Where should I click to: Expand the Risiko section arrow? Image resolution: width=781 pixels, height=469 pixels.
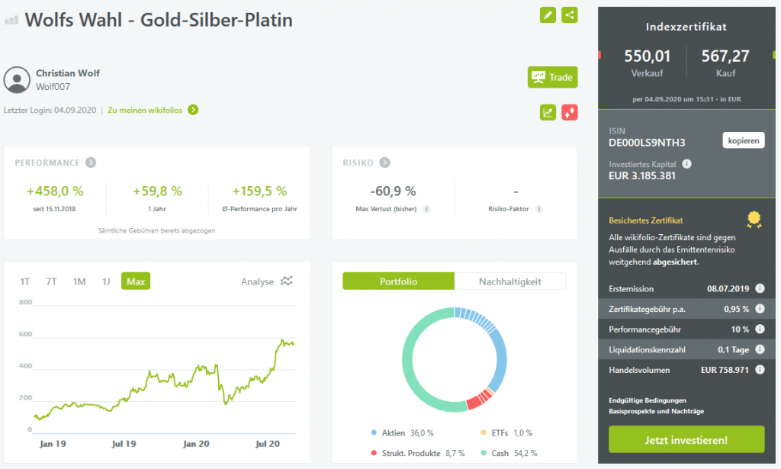coord(384,162)
